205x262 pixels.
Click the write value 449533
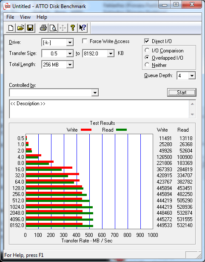coord(164,225)
